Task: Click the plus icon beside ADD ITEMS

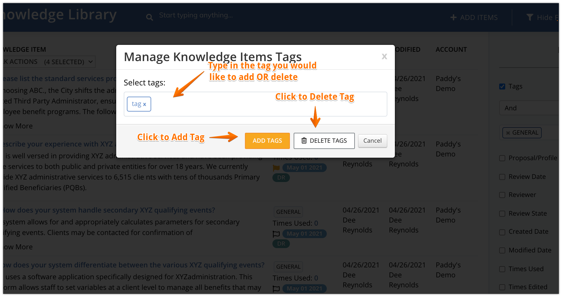Action: pyautogui.click(x=453, y=17)
